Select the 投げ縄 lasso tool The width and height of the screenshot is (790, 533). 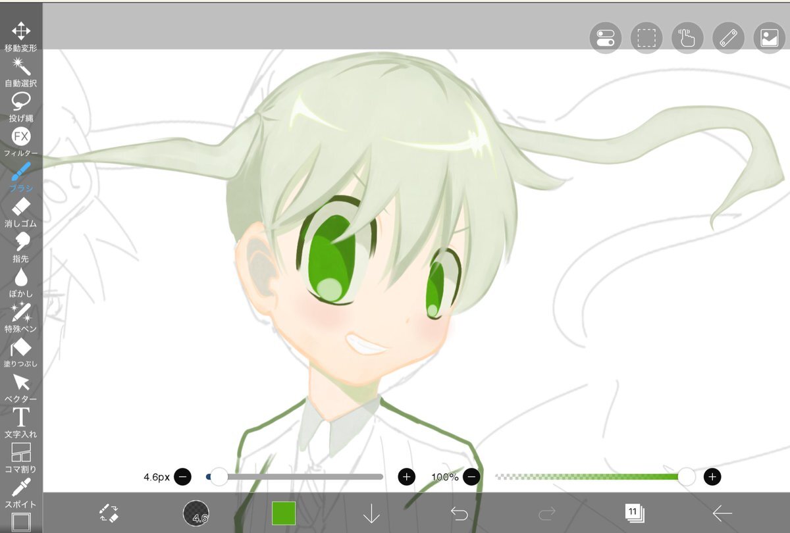[21, 107]
